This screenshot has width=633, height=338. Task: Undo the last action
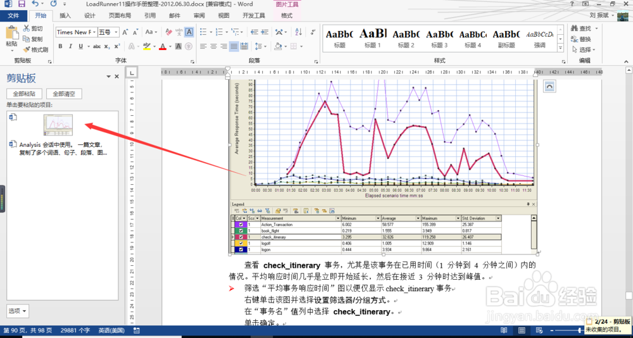tap(35, 4)
